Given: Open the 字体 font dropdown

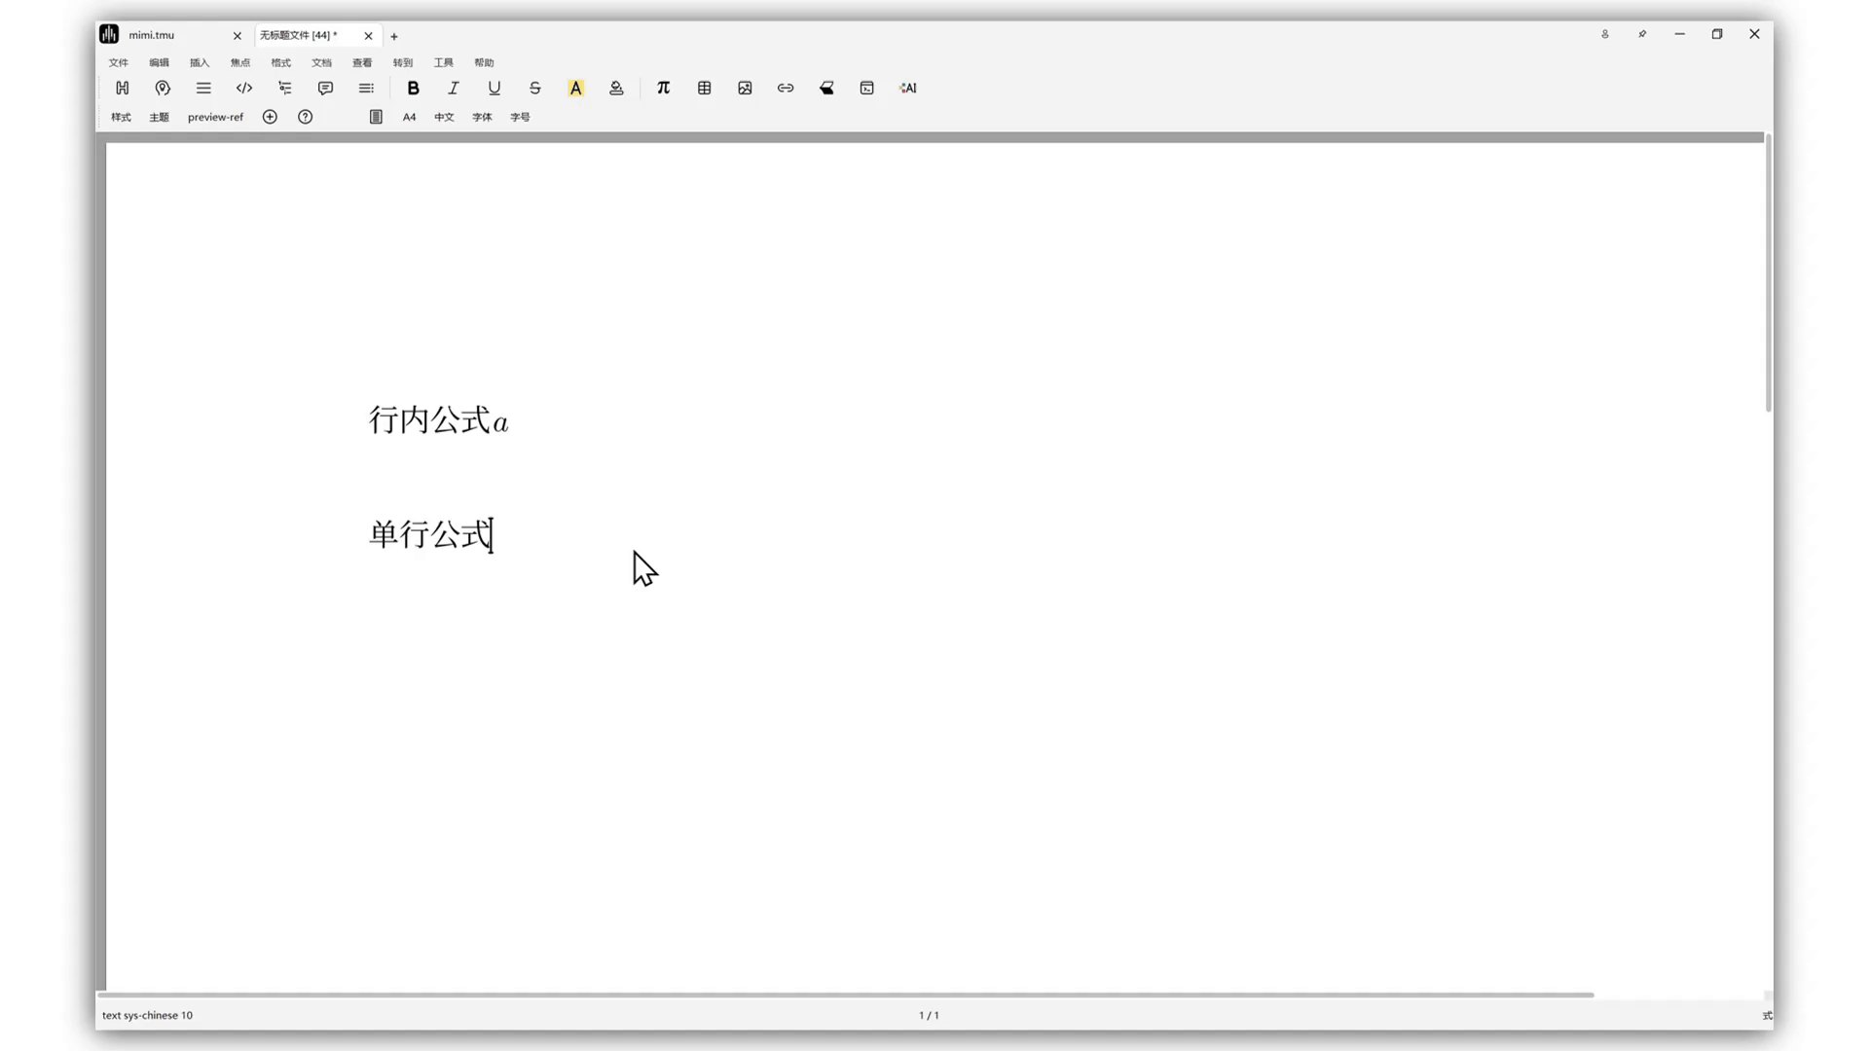Looking at the screenshot, I should 482,117.
